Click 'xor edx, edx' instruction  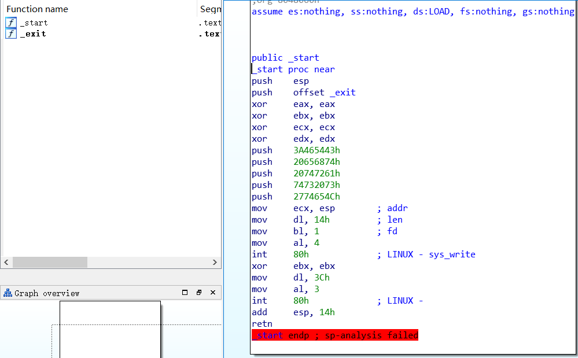tap(293, 139)
